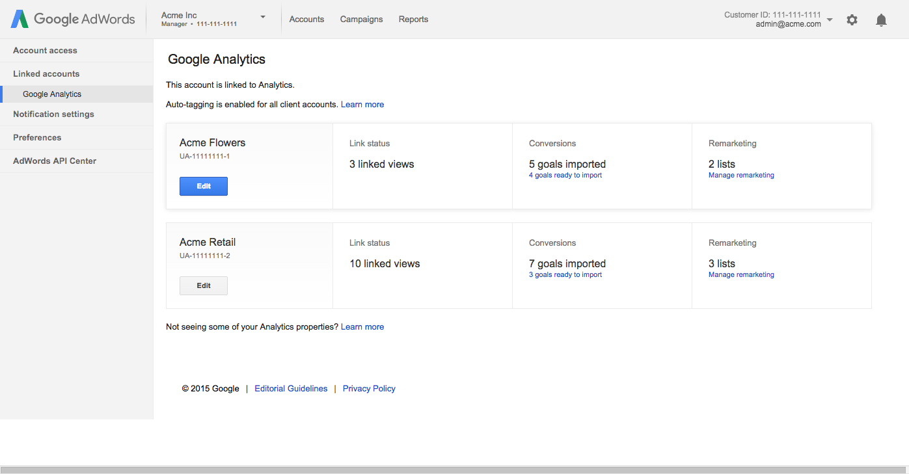Click Manage remarketing for Acme Retail
Image resolution: width=909 pixels, height=474 pixels.
point(741,275)
